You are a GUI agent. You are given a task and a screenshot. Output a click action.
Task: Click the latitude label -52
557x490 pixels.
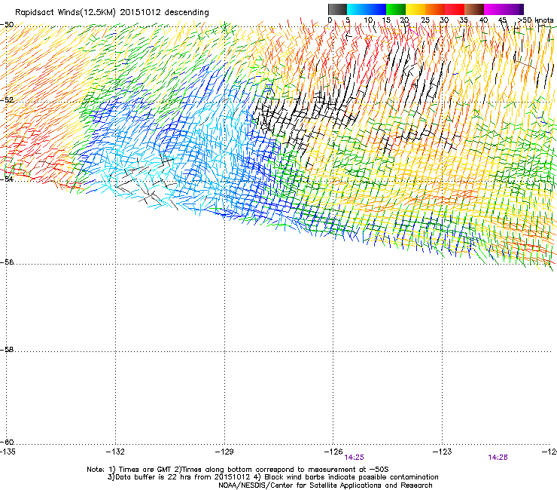7,100
